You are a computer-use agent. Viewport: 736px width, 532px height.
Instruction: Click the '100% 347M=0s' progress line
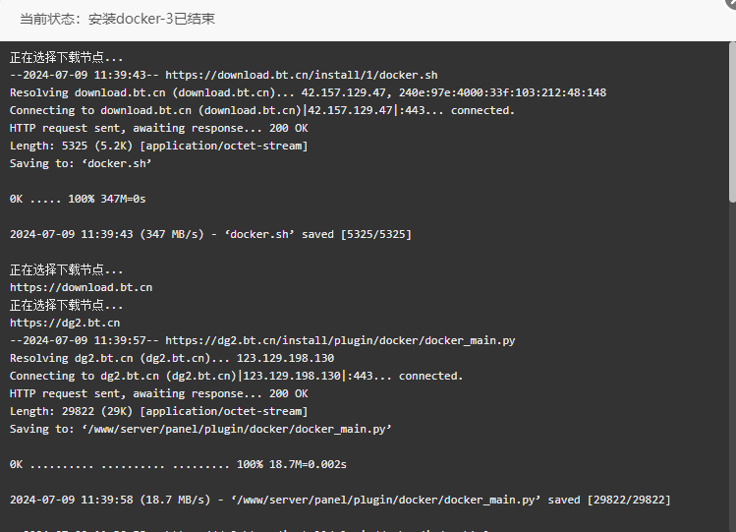[x=78, y=199]
